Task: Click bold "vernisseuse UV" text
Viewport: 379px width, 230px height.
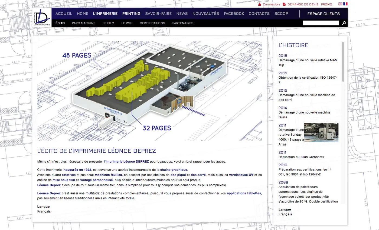Action: tap(241, 175)
